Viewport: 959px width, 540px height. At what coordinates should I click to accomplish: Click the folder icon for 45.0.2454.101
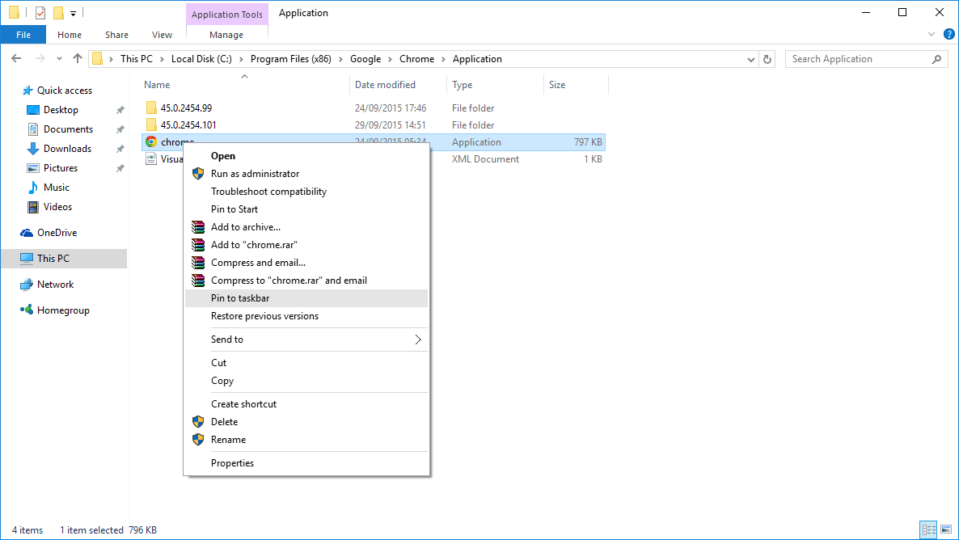click(151, 124)
